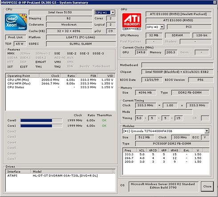Click the 5.0 CAS timing field
Viewport: 218px width, 197px height.
tap(139, 118)
